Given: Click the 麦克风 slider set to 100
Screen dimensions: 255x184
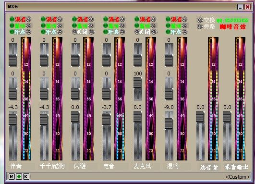Looking at the screenshot, I should (137, 83).
